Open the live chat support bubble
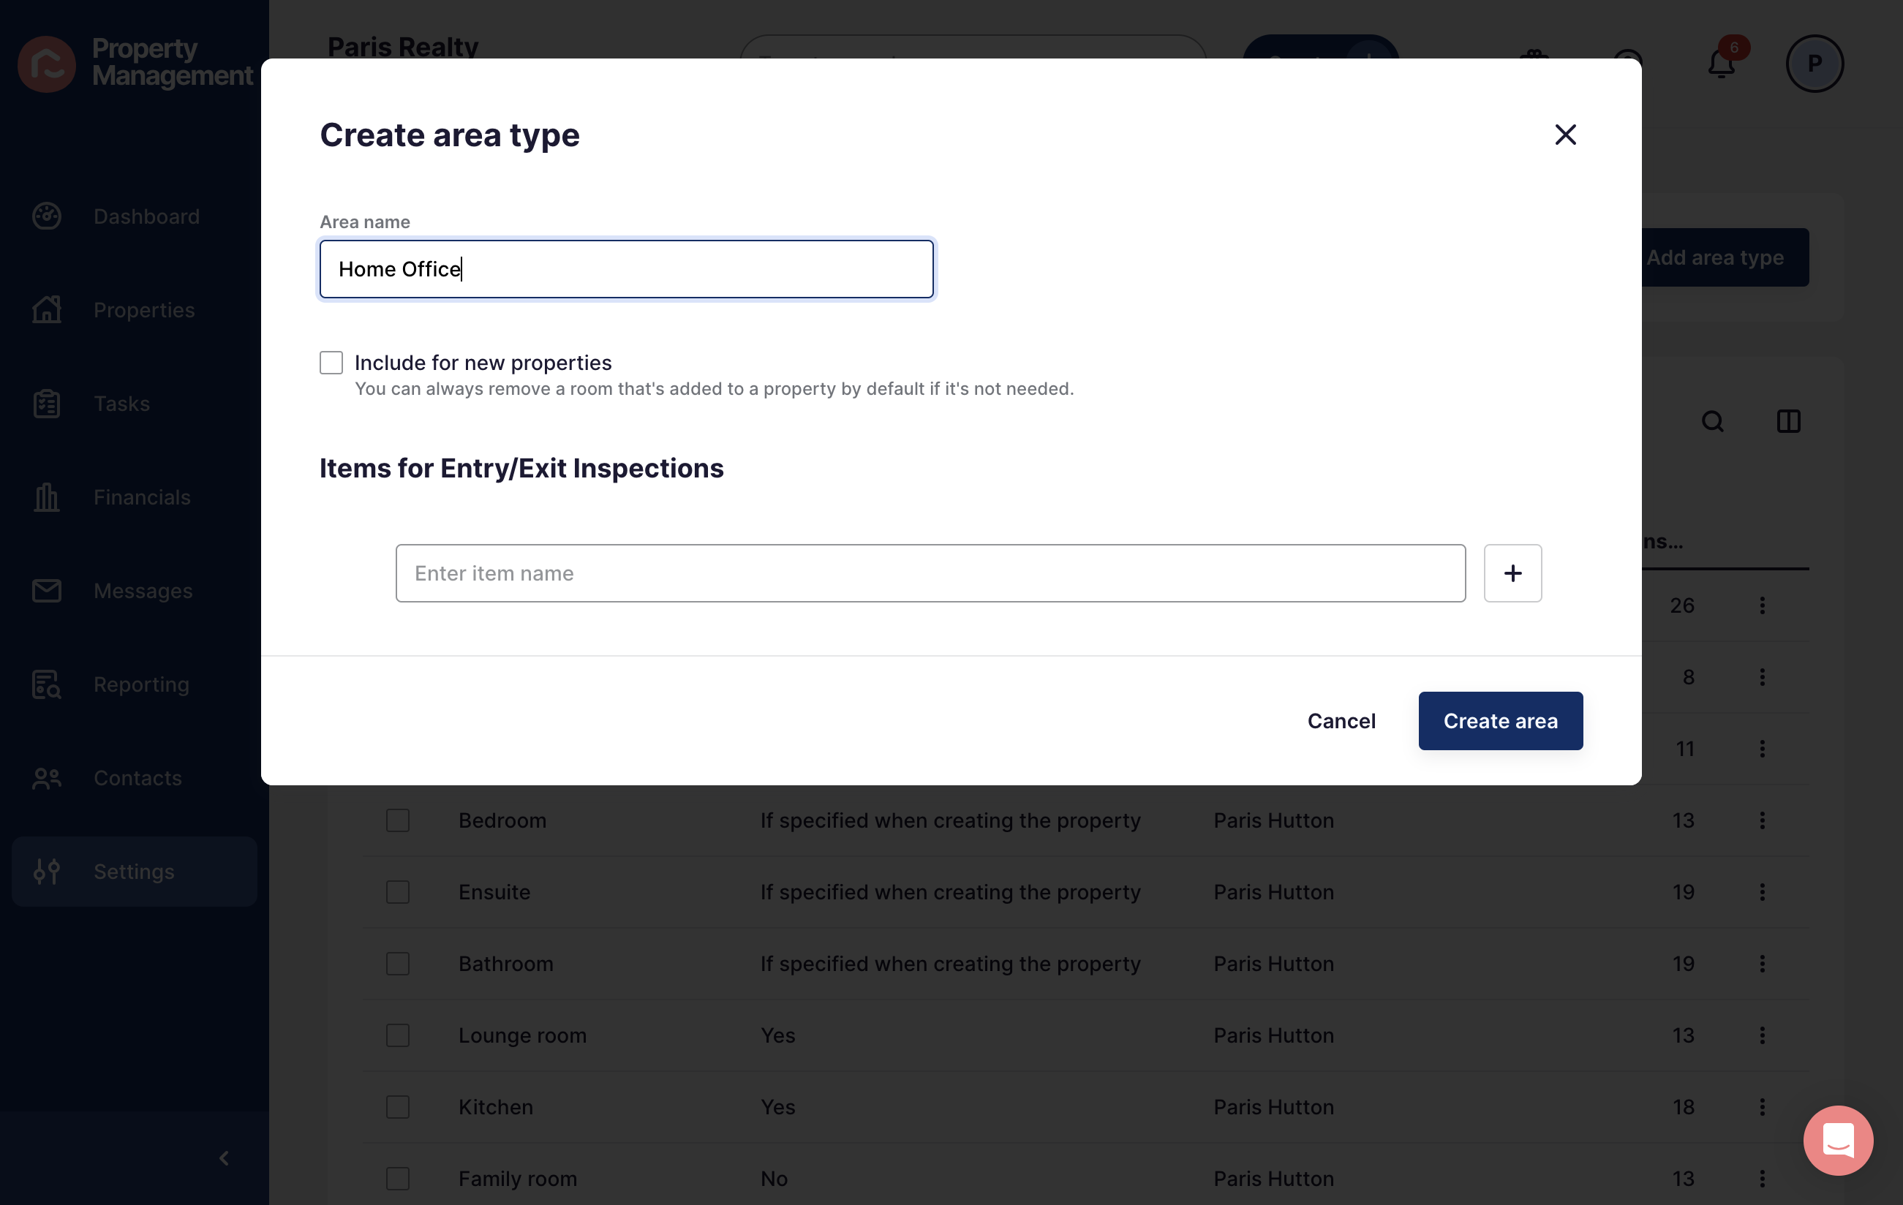 pos(1837,1139)
